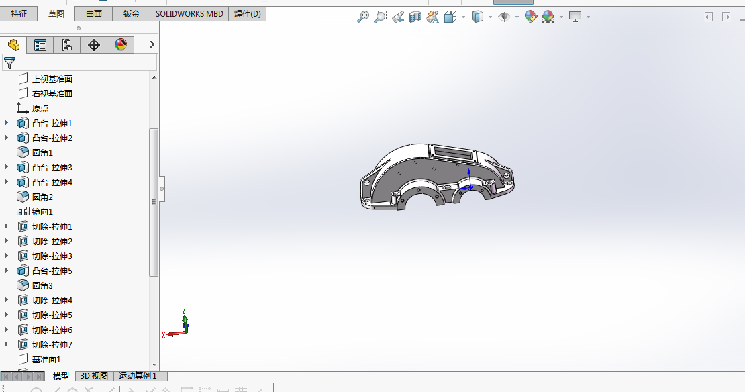
Task: Expand the 切除-拉伸1 feature
Action: coord(7,227)
